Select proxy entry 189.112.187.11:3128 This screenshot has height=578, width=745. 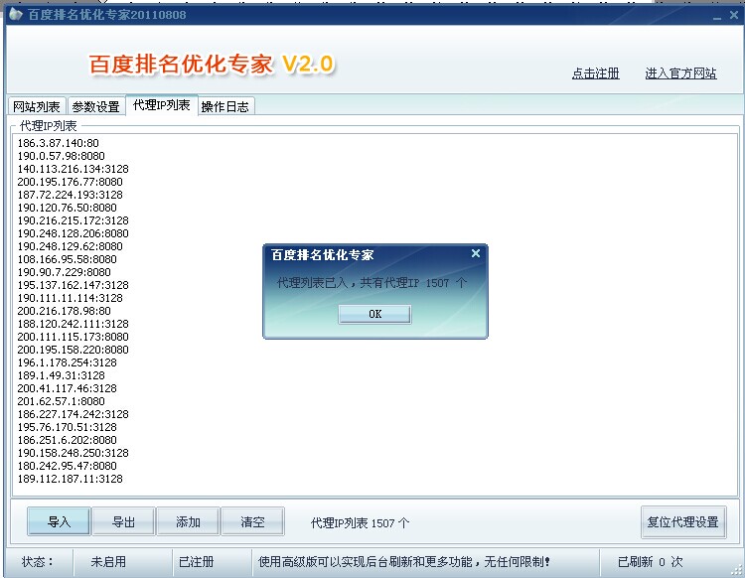point(70,479)
